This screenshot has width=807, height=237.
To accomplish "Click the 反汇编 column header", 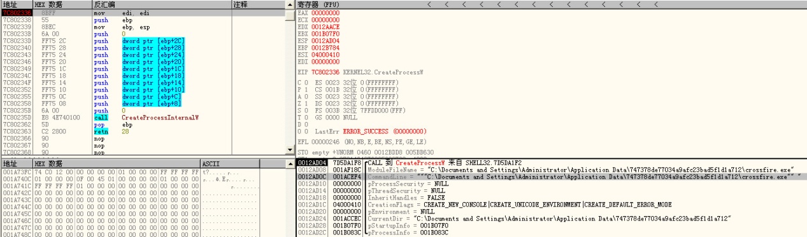I will (x=161, y=4).
